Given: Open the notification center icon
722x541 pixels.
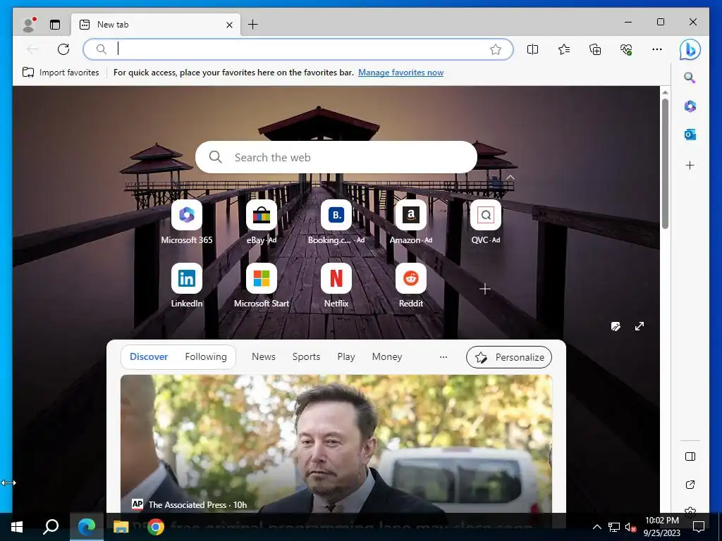Looking at the screenshot, I should tap(699, 527).
